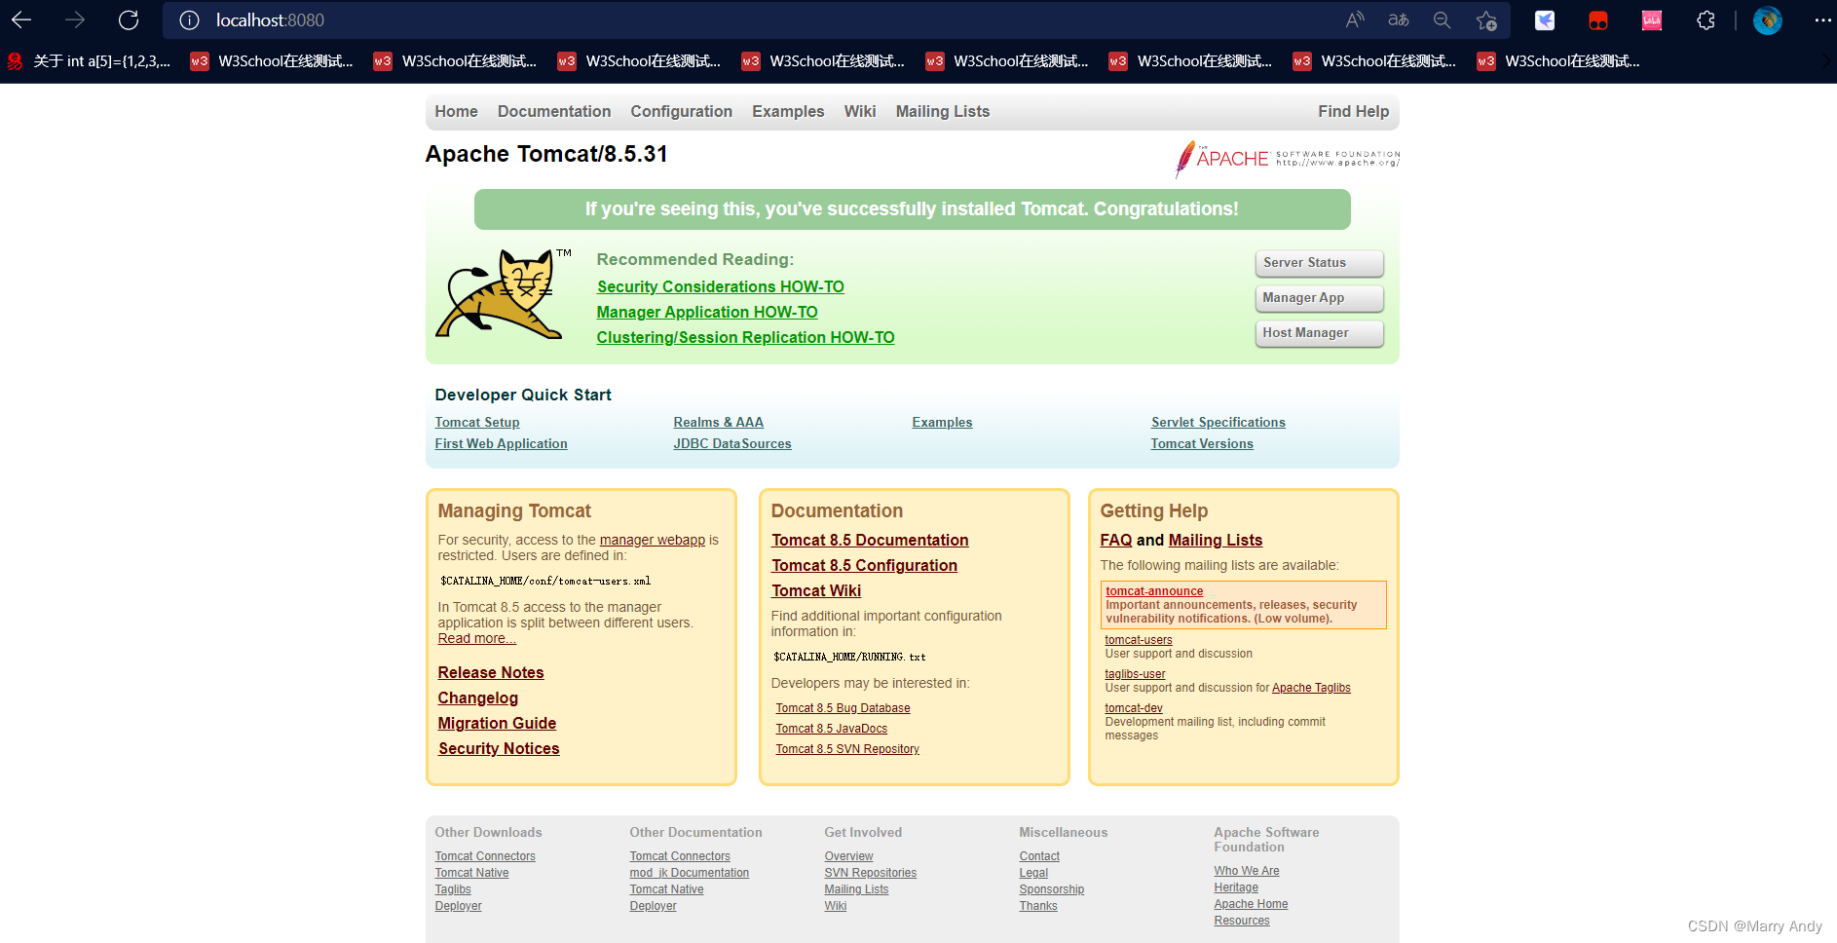Open the Tomcat Wiki link
Screen dimensions: 1837x943
tap(816, 591)
